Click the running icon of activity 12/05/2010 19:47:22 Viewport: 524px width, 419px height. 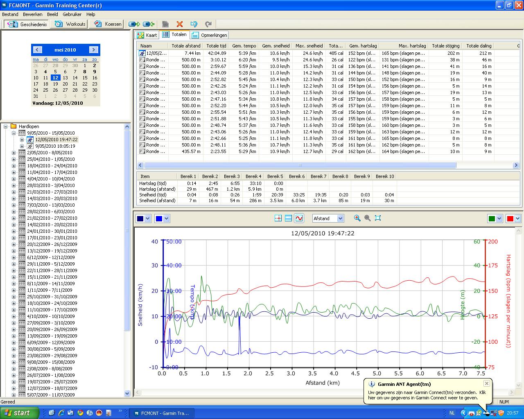30,140
